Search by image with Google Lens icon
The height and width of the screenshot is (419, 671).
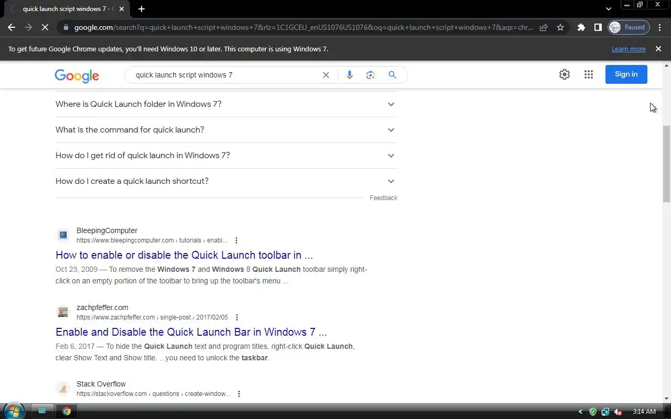[x=371, y=75]
